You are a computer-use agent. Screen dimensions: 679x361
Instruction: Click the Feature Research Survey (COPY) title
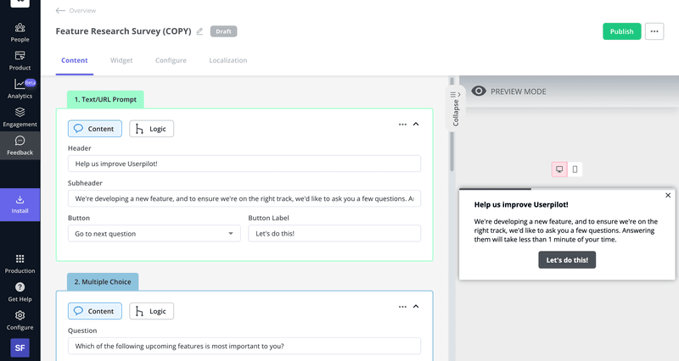coord(123,31)
